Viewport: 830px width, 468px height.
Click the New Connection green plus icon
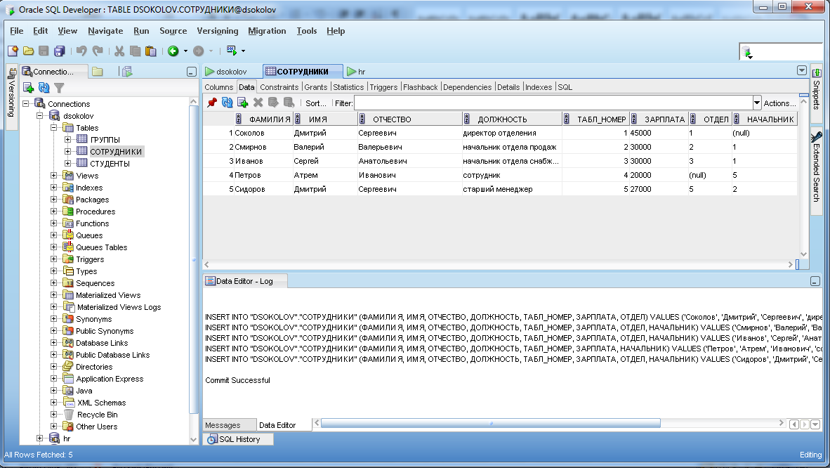[29, 87]
